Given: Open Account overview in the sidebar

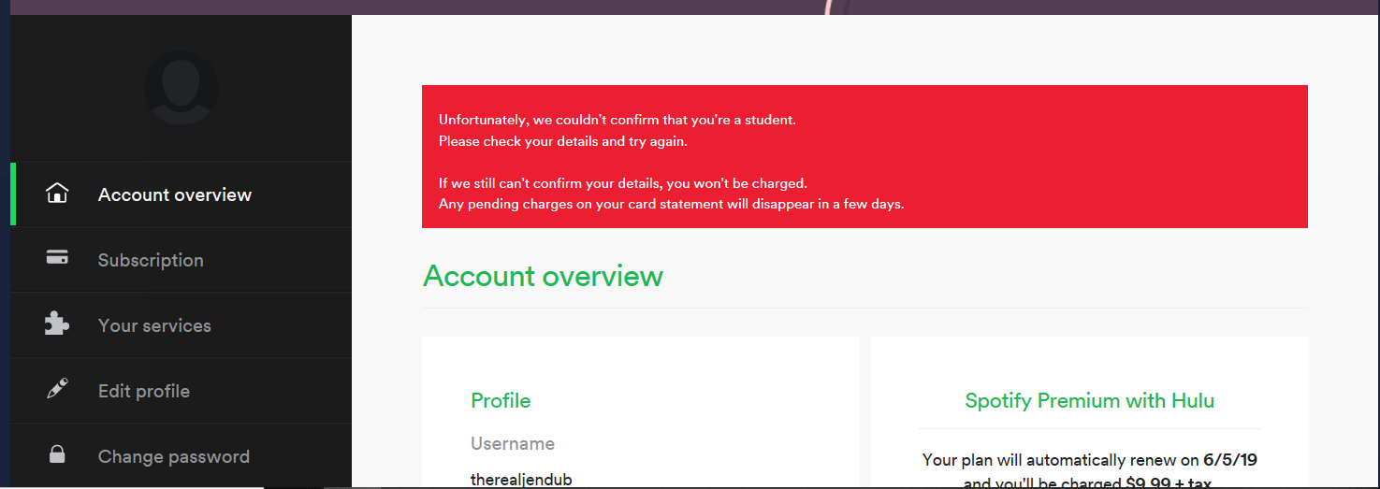Looking at the screenshot, I should (175, 194).
